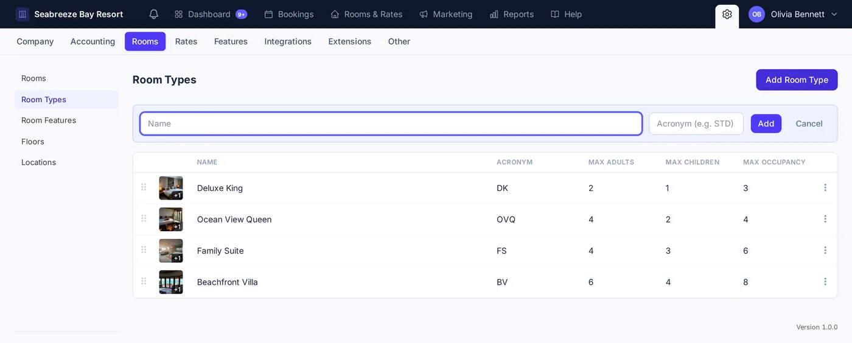Open Rooms in the sidebar
The height and width of the screenshot is (343, 852).
click(x=66, y=78)
